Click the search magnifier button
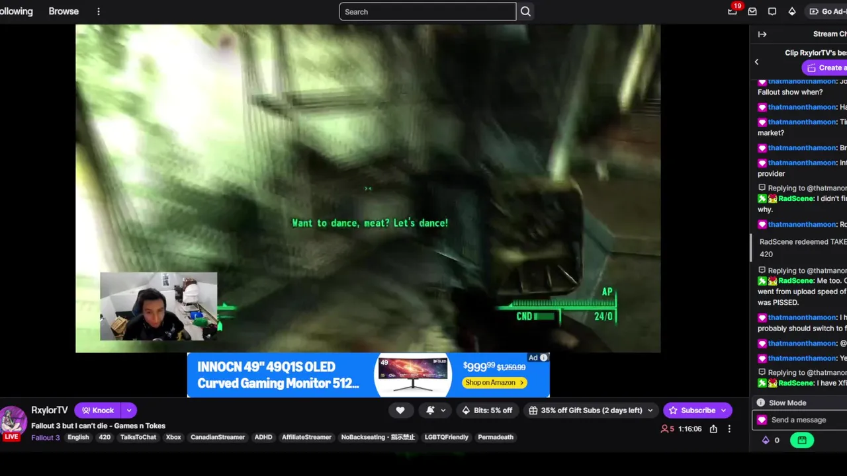Image resolution: width=847 pixels, height=476 pixels. (525, 11)
